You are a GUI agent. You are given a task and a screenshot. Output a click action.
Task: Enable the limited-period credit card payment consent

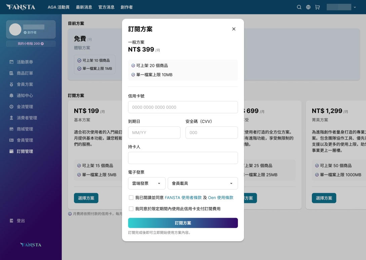[x=131, y=209]
